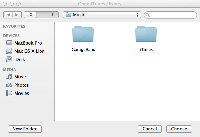Switch to list view
This screenshot has height=137, width=200.
coord(41,15)
